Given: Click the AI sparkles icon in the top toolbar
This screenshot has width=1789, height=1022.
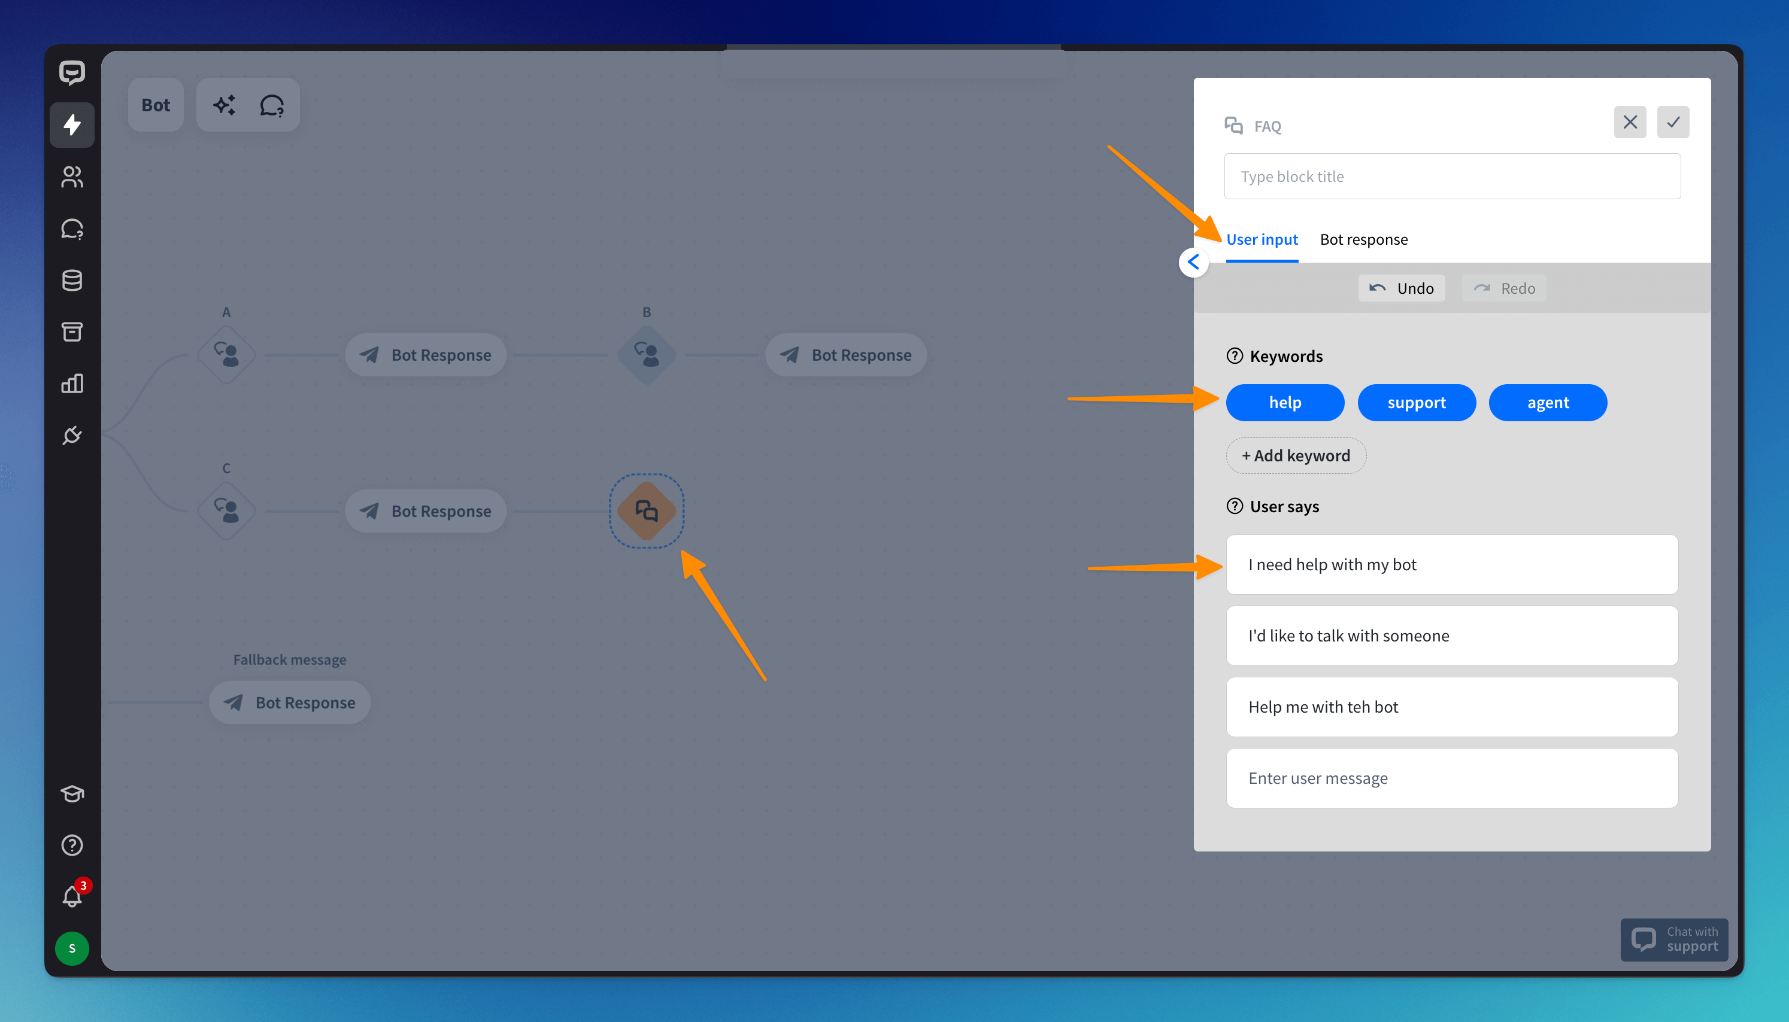Looking at the screenshot, I should click(x=224, y=105).
